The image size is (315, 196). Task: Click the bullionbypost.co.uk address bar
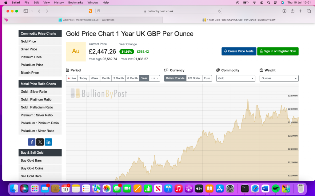pyautogui.click(x=158, y=11)
